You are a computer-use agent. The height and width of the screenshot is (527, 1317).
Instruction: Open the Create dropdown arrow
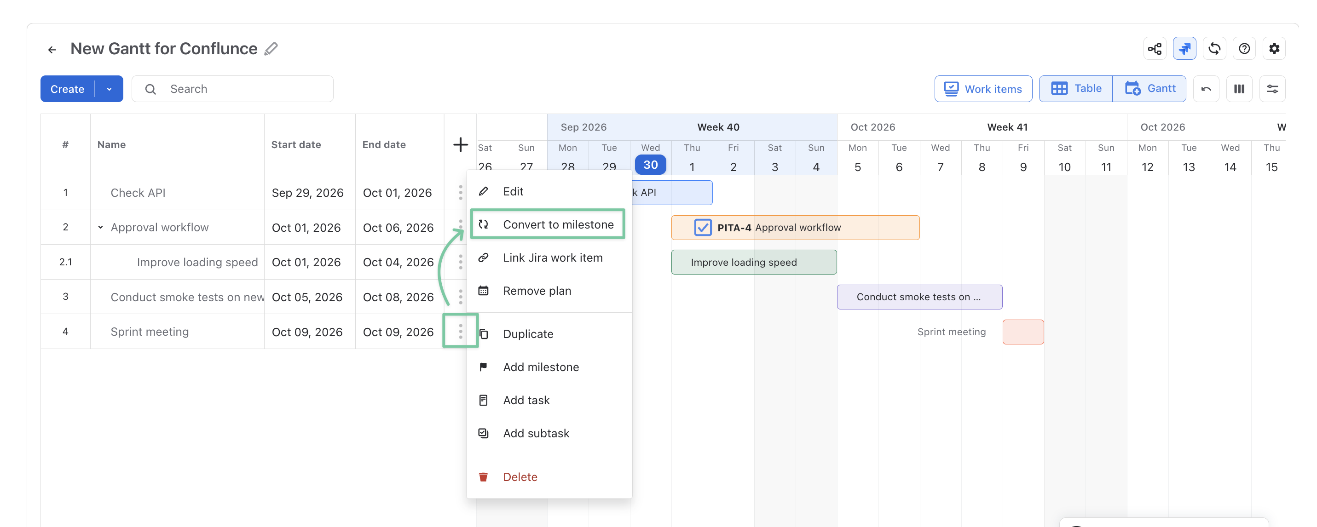110,89
